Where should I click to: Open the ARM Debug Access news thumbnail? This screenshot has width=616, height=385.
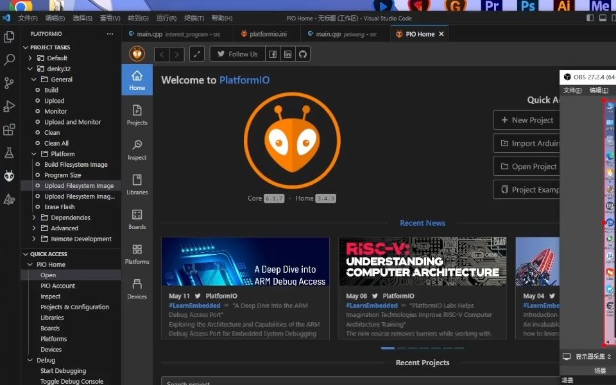click(x=246, y=261)
